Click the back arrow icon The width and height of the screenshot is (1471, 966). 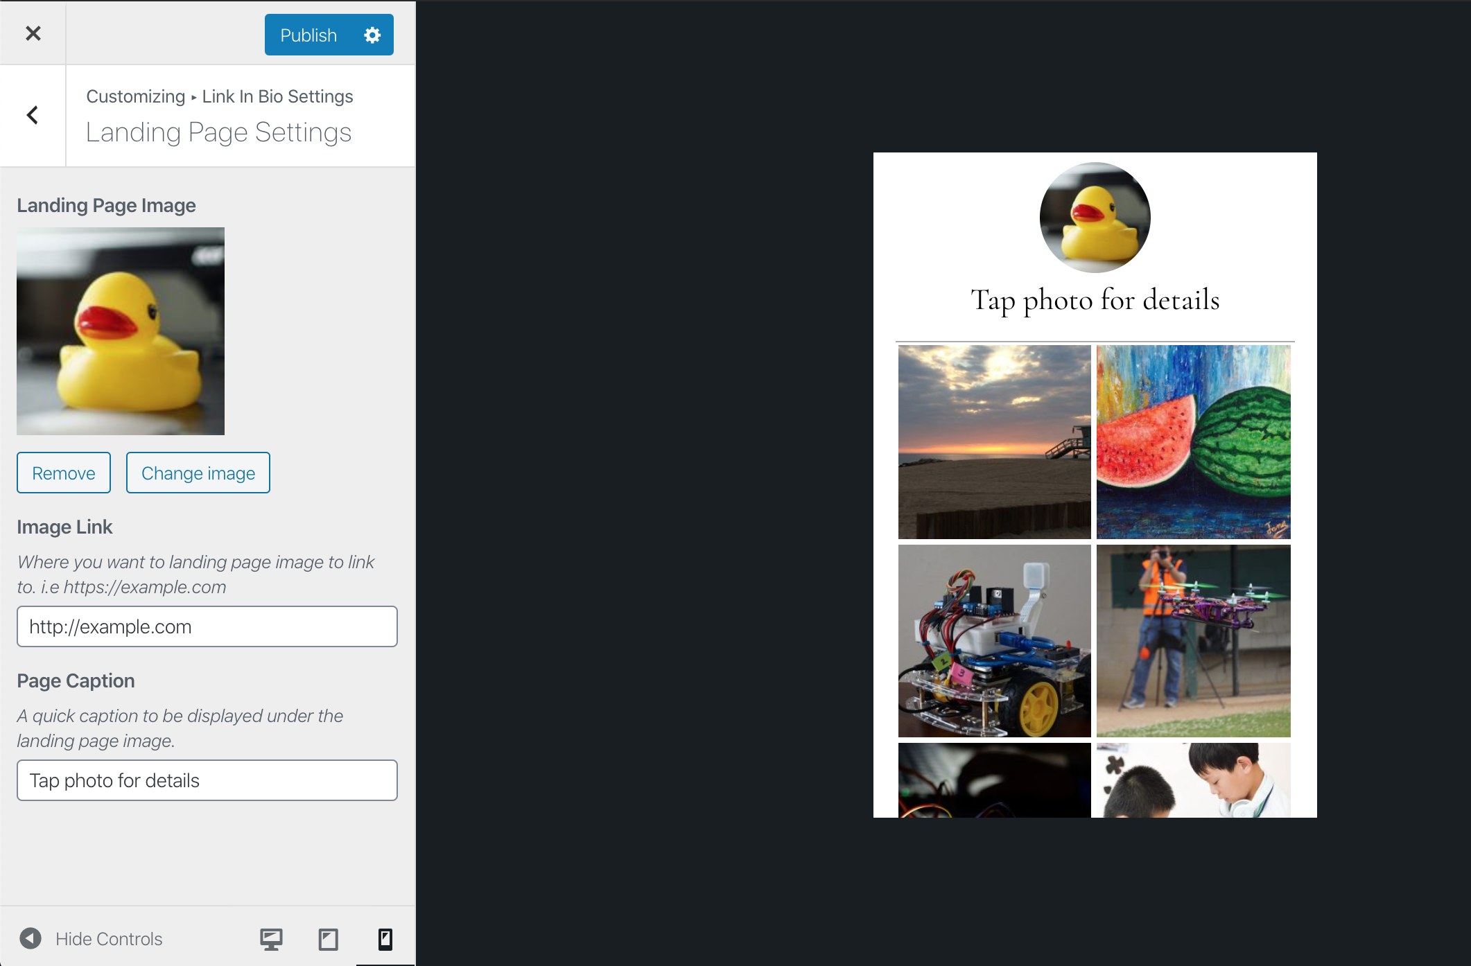pyautogui.click(x=33, y=114)
